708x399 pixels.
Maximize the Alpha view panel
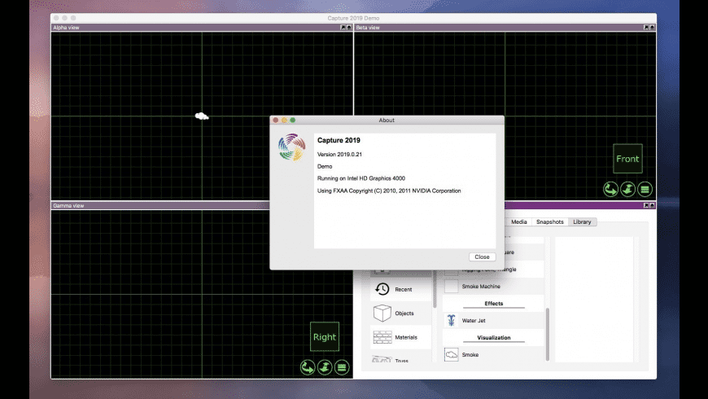tap(349, 28)
